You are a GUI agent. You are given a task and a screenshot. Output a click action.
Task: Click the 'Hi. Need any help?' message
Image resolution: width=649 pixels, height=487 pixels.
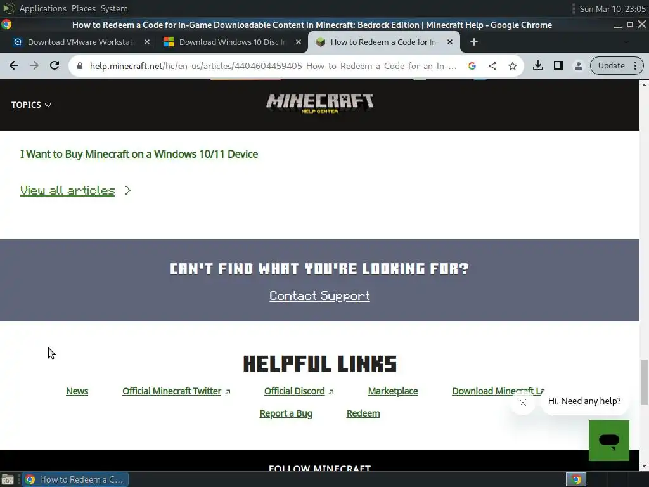coord(584,401)
